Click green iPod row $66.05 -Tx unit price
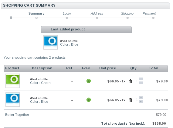 pos(117,81)
